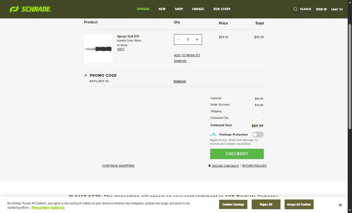Open the SHOP navigation menu
Image resolution: width=352 pixels, height=213 pixels.
pyautogui.click(x=179, y=9)
